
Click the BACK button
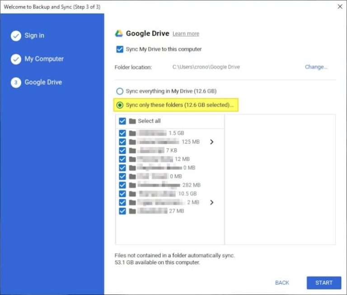(x=282, y=283)
